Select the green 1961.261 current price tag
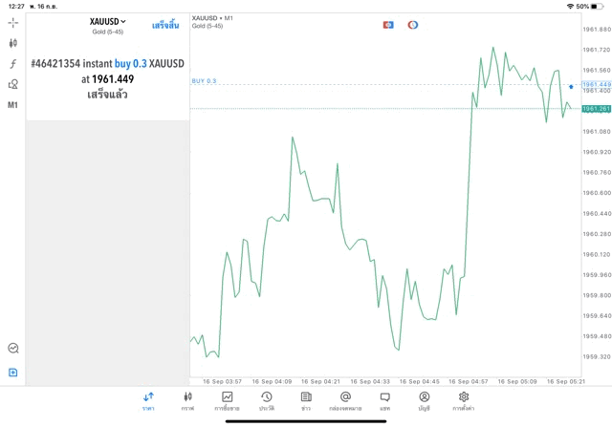 click(x=596, y=109)
